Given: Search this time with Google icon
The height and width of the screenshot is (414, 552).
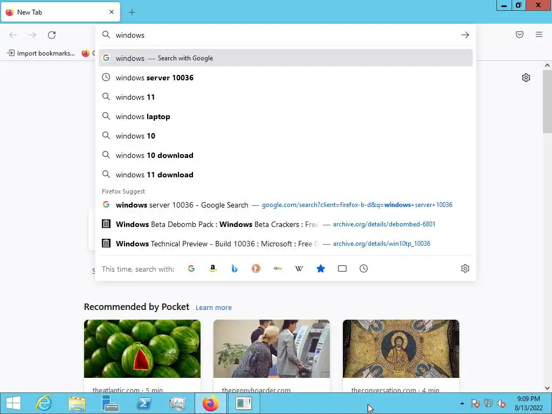Looking at the screenshot, I should pyautogui.click(x=191, y=268).
